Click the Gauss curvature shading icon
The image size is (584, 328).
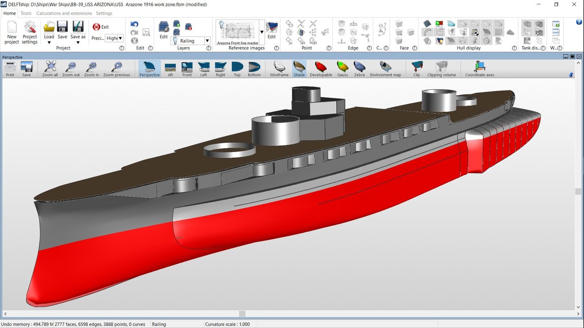coord(343,69)
